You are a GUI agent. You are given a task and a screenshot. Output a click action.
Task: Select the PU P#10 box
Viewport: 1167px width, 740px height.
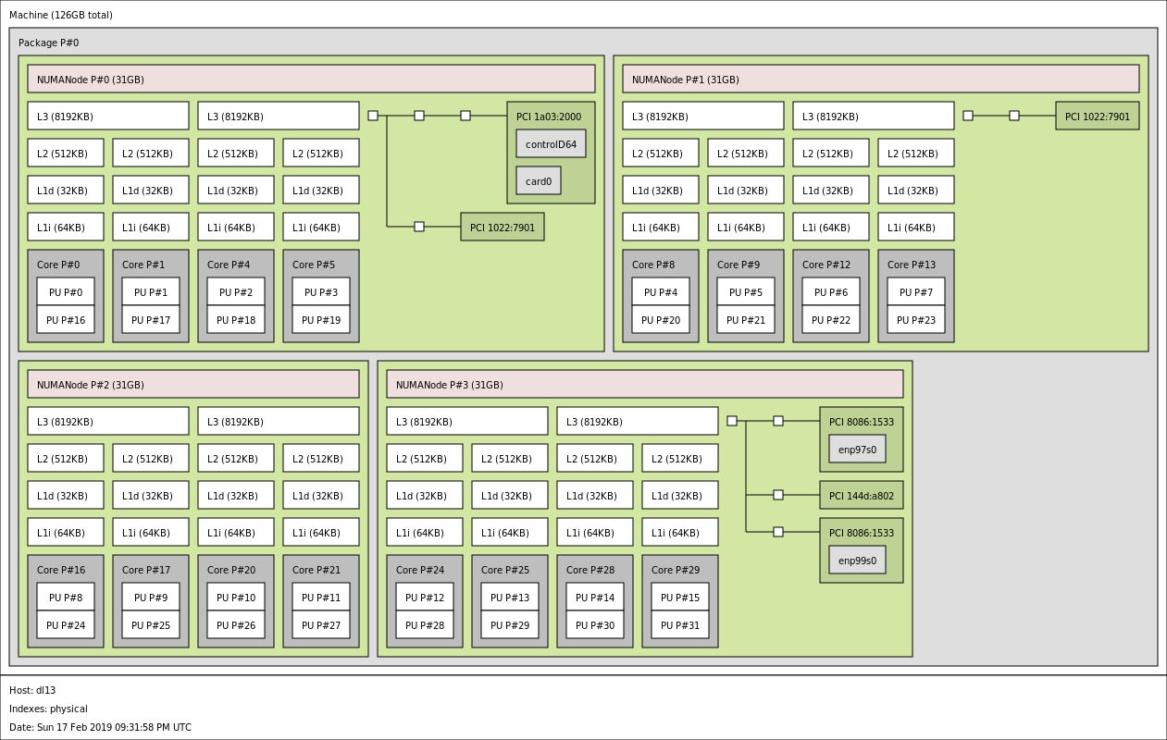click(236, 597)
